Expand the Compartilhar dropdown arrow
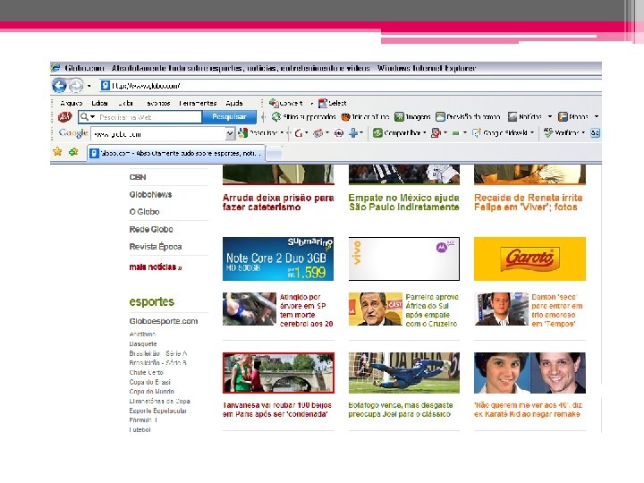The height and width of the screenshot is (483, 644). pyautogui.click(x=424, y=132)
